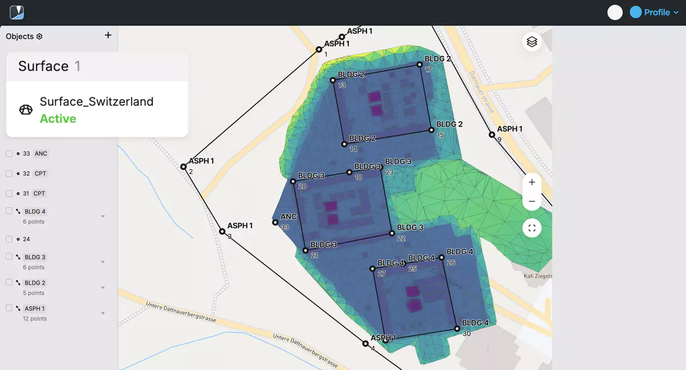Click the point icon of object 33

[x=18, y=154]
